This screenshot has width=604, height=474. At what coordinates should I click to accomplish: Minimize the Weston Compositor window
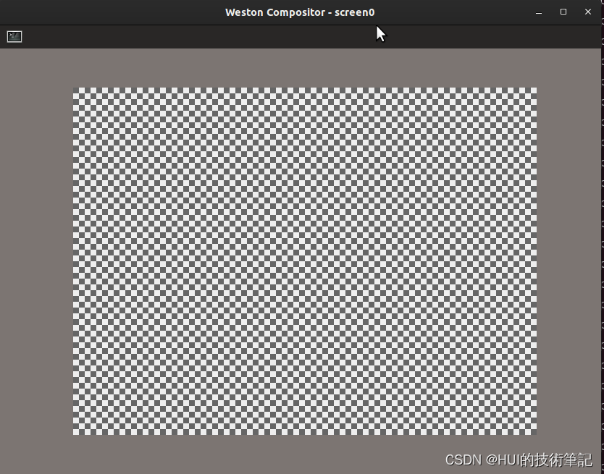pos(539,12)
